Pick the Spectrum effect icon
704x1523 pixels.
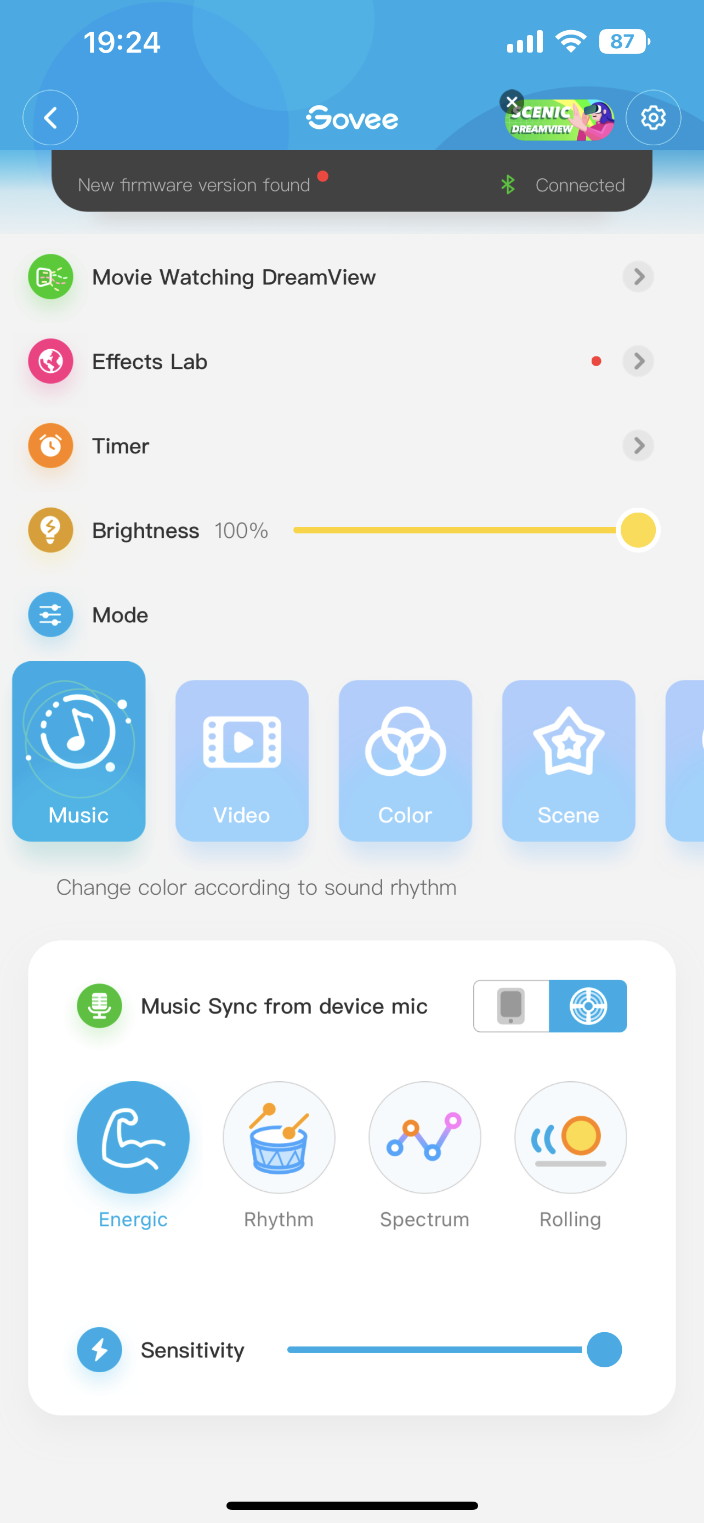(x=424, y=1137)
